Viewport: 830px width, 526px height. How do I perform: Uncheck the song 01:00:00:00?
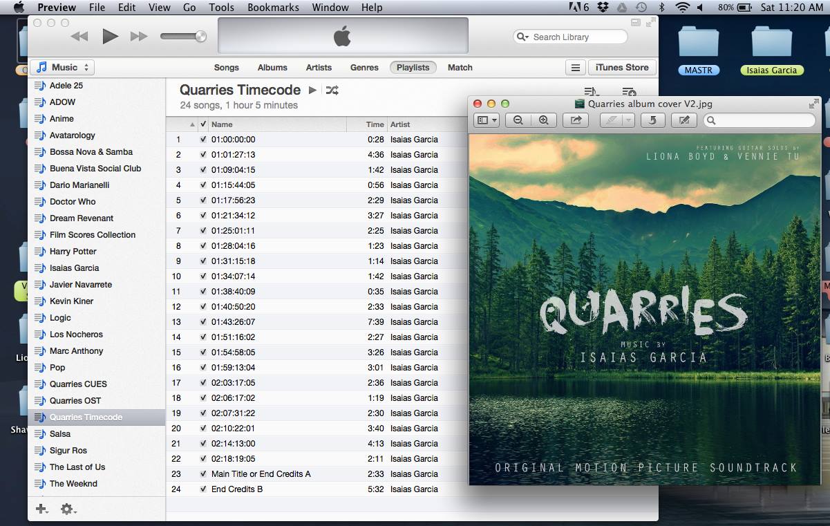[203, 140]
